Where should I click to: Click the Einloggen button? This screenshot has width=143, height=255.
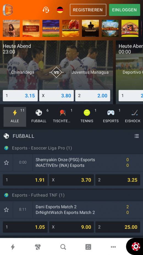[x=125, y=10]
